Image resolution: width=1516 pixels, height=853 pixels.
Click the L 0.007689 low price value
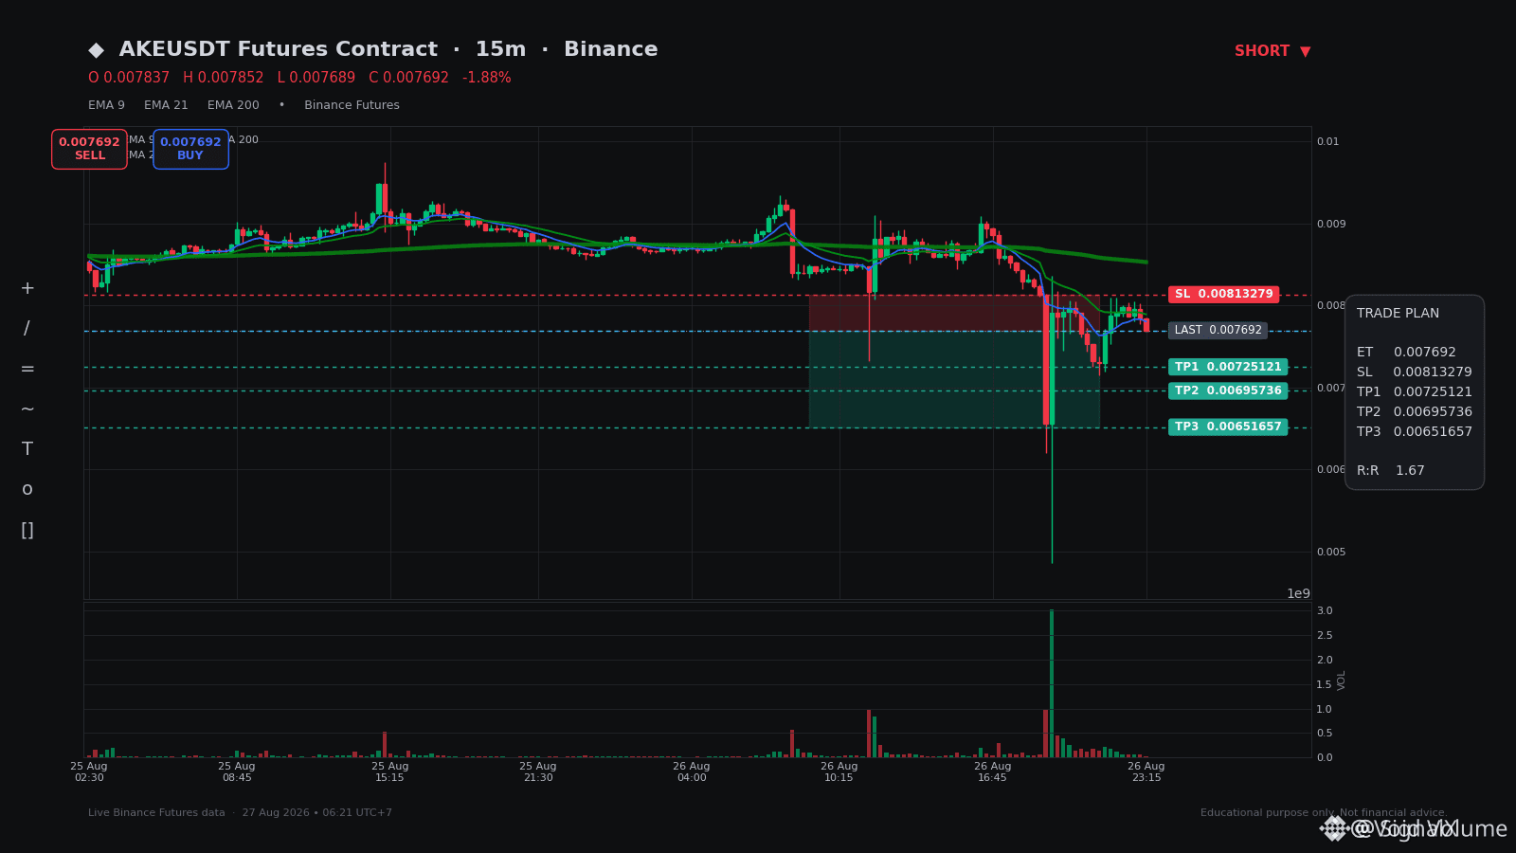[x=316, y=78]
